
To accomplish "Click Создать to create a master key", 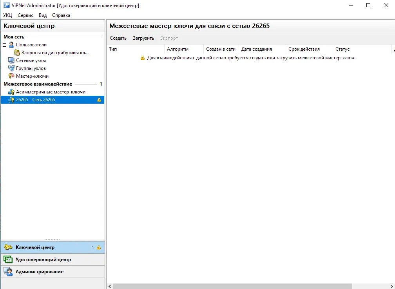I will [118, 38].
